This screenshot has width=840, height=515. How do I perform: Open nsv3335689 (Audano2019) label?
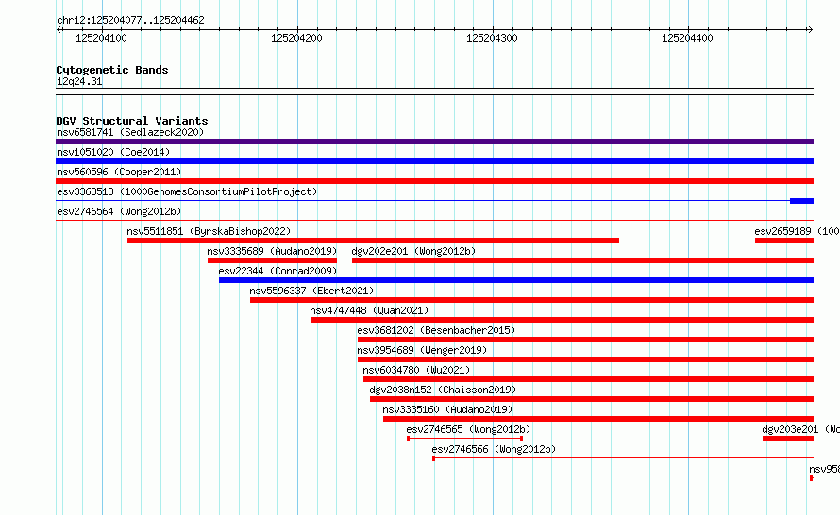point(272,251)
